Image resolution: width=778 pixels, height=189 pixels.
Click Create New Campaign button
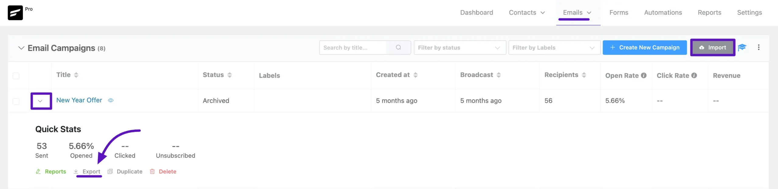pyautogui.click(x=645, y=47)
